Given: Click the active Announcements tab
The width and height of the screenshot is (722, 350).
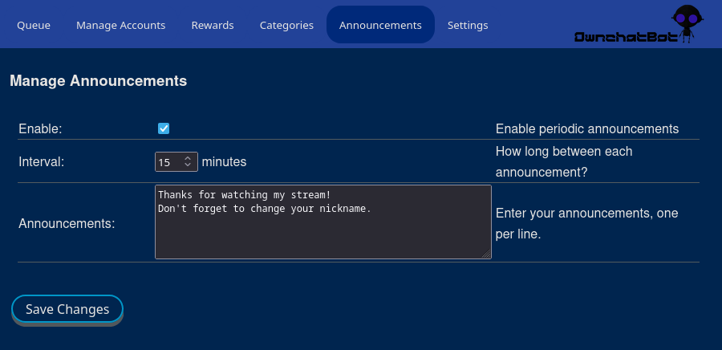Looking at the screenshot, I should (x=380, y=25).
